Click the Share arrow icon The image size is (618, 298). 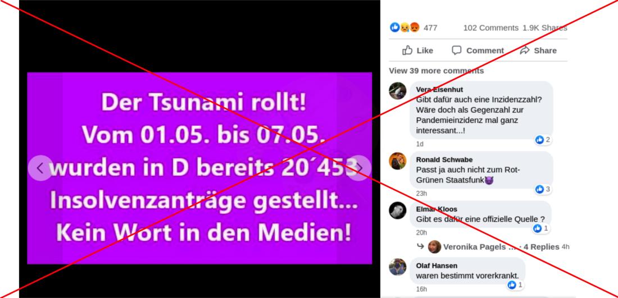pos(525,51)
